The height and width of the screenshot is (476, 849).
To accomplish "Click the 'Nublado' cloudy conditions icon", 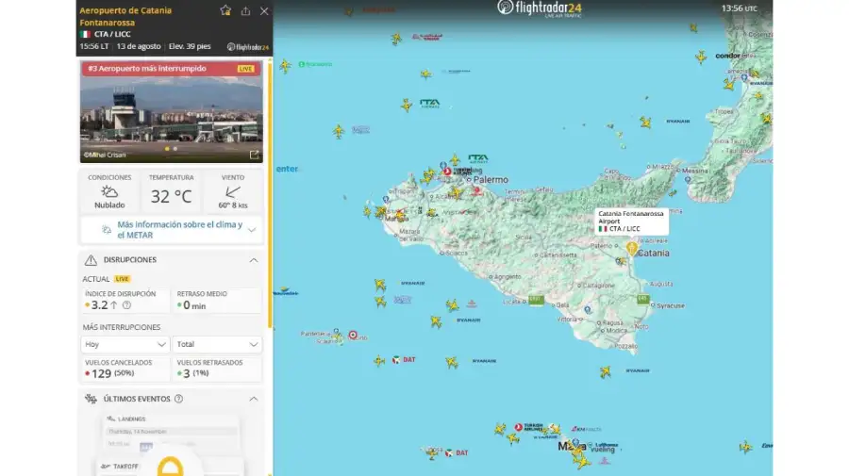I will pos(109,191).
